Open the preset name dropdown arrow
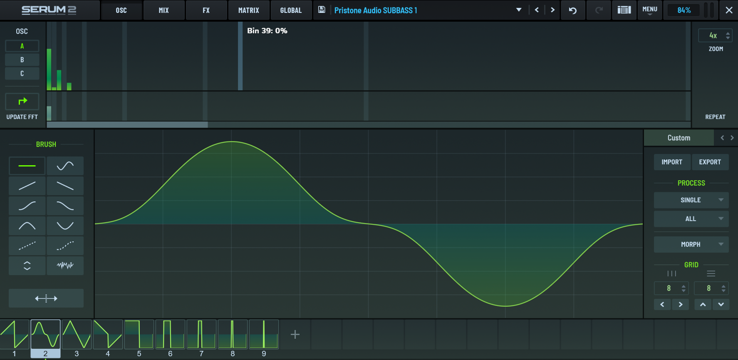738x360 pixels. 519,10
